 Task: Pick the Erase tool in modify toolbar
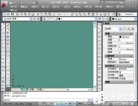[8, 25]
